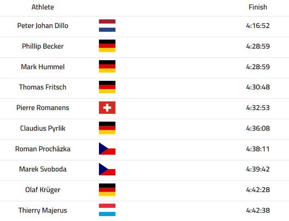This screenshot has width=289, height=221.
Task: Click the Athlete column header
Action: pos(43,7)
